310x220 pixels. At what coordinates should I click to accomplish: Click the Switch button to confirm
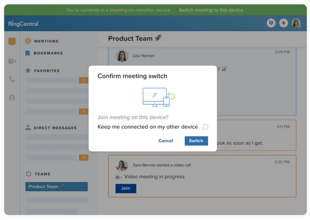[196, 141]
